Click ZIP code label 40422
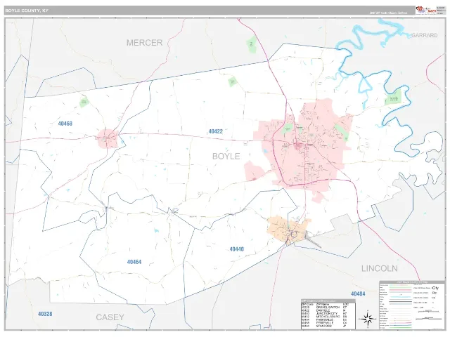This screenshot has width=450, height=337. pos(215,131)
